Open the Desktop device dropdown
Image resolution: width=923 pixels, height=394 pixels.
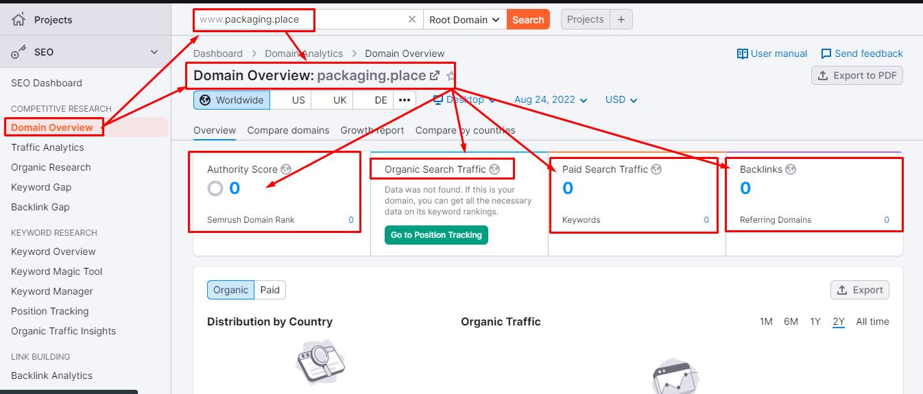pyautogui.click(x=464, y=100)
